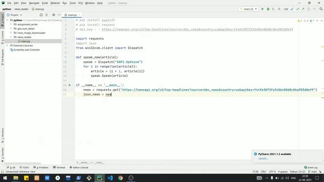The image size is (324, 182).
Task: Open the 4 spaces indent settings
Action: coord(282,172)
